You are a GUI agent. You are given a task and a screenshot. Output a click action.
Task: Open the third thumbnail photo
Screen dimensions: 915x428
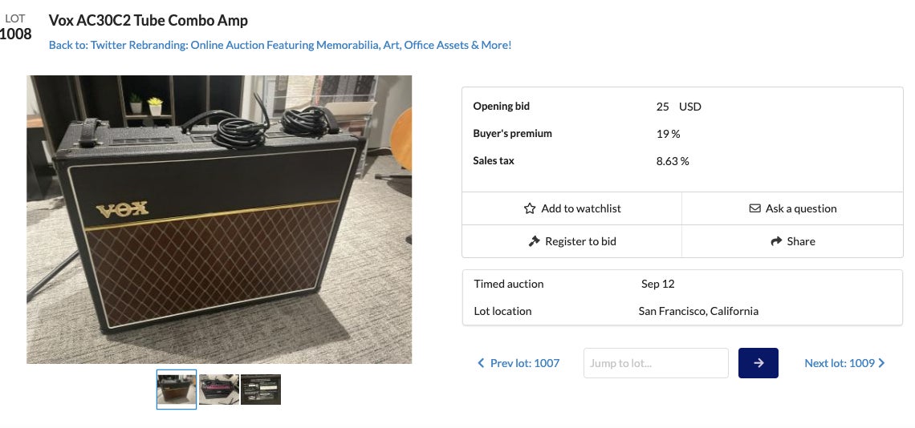[261, 390]
